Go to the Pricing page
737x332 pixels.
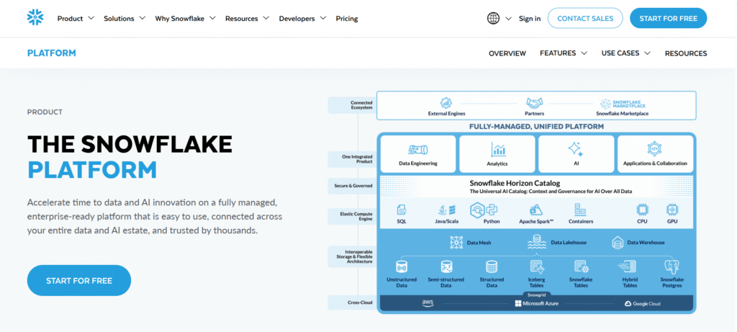click(347, 18)
